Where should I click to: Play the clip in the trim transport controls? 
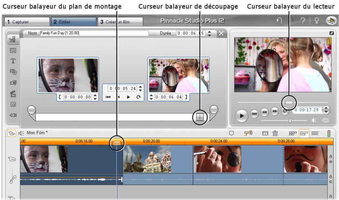(x=129, y=97)
